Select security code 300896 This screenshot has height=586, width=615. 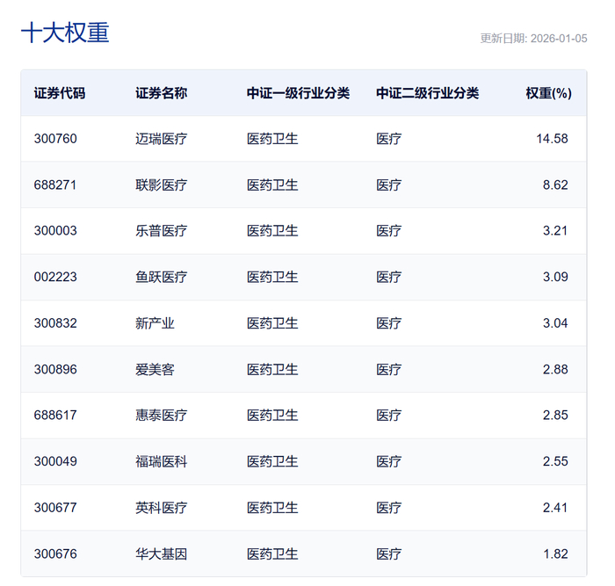point(55,370)
